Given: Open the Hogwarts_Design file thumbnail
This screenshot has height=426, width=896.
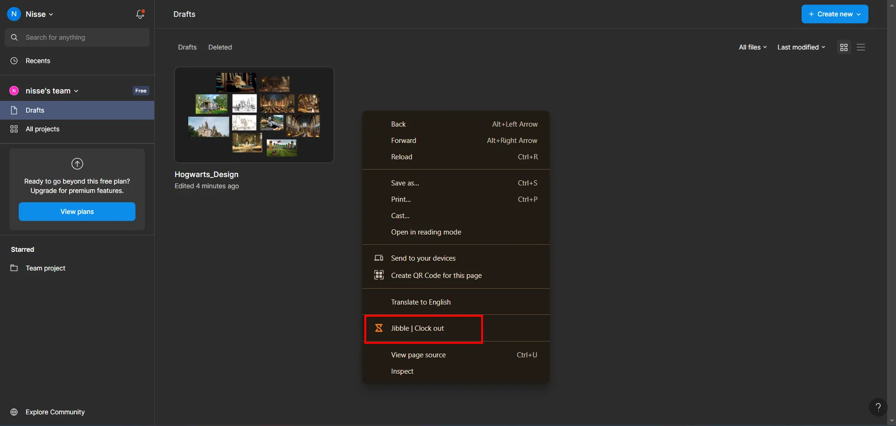Looking at the screenshot, I should (x=254, y=115).
